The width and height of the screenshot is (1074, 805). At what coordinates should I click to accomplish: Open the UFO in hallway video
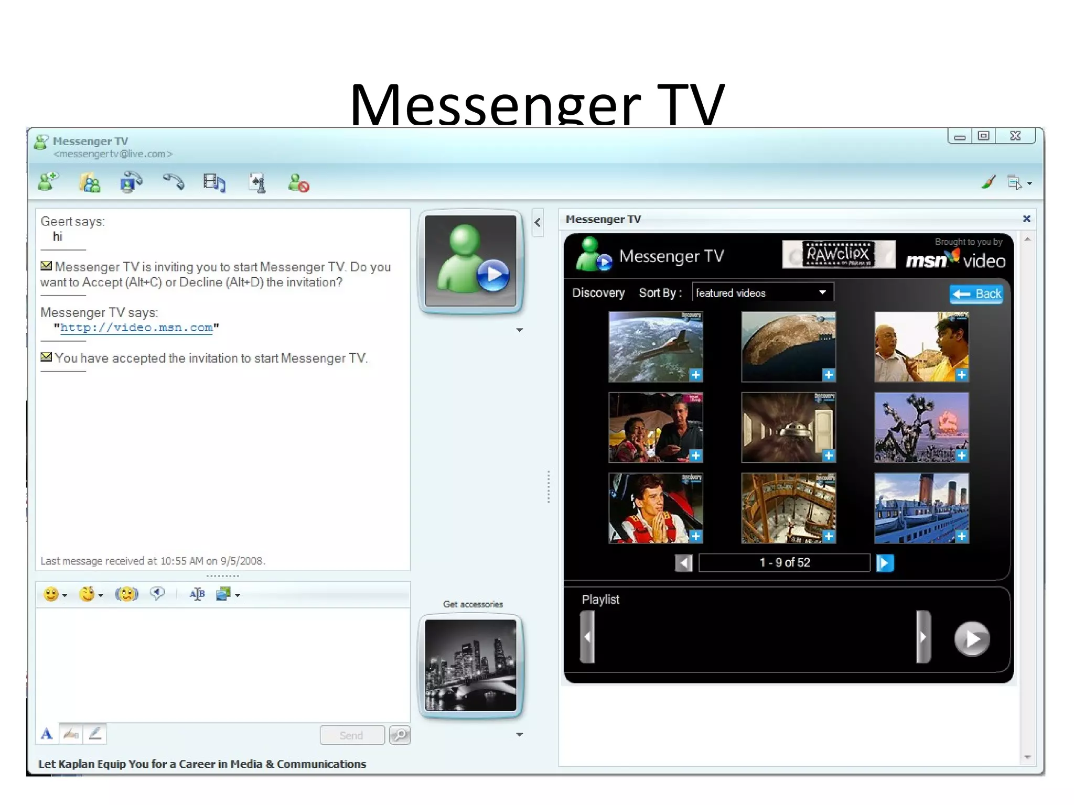click(x=788, y=428)
